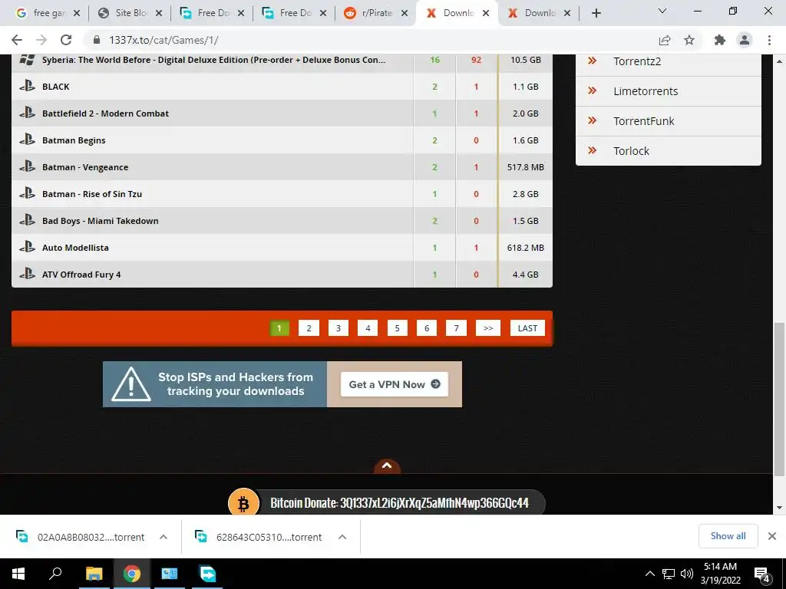Image resolution: width=786 pixels, height=589 pixels.
Task: Click Show all downloads
Action: (728, 536)
